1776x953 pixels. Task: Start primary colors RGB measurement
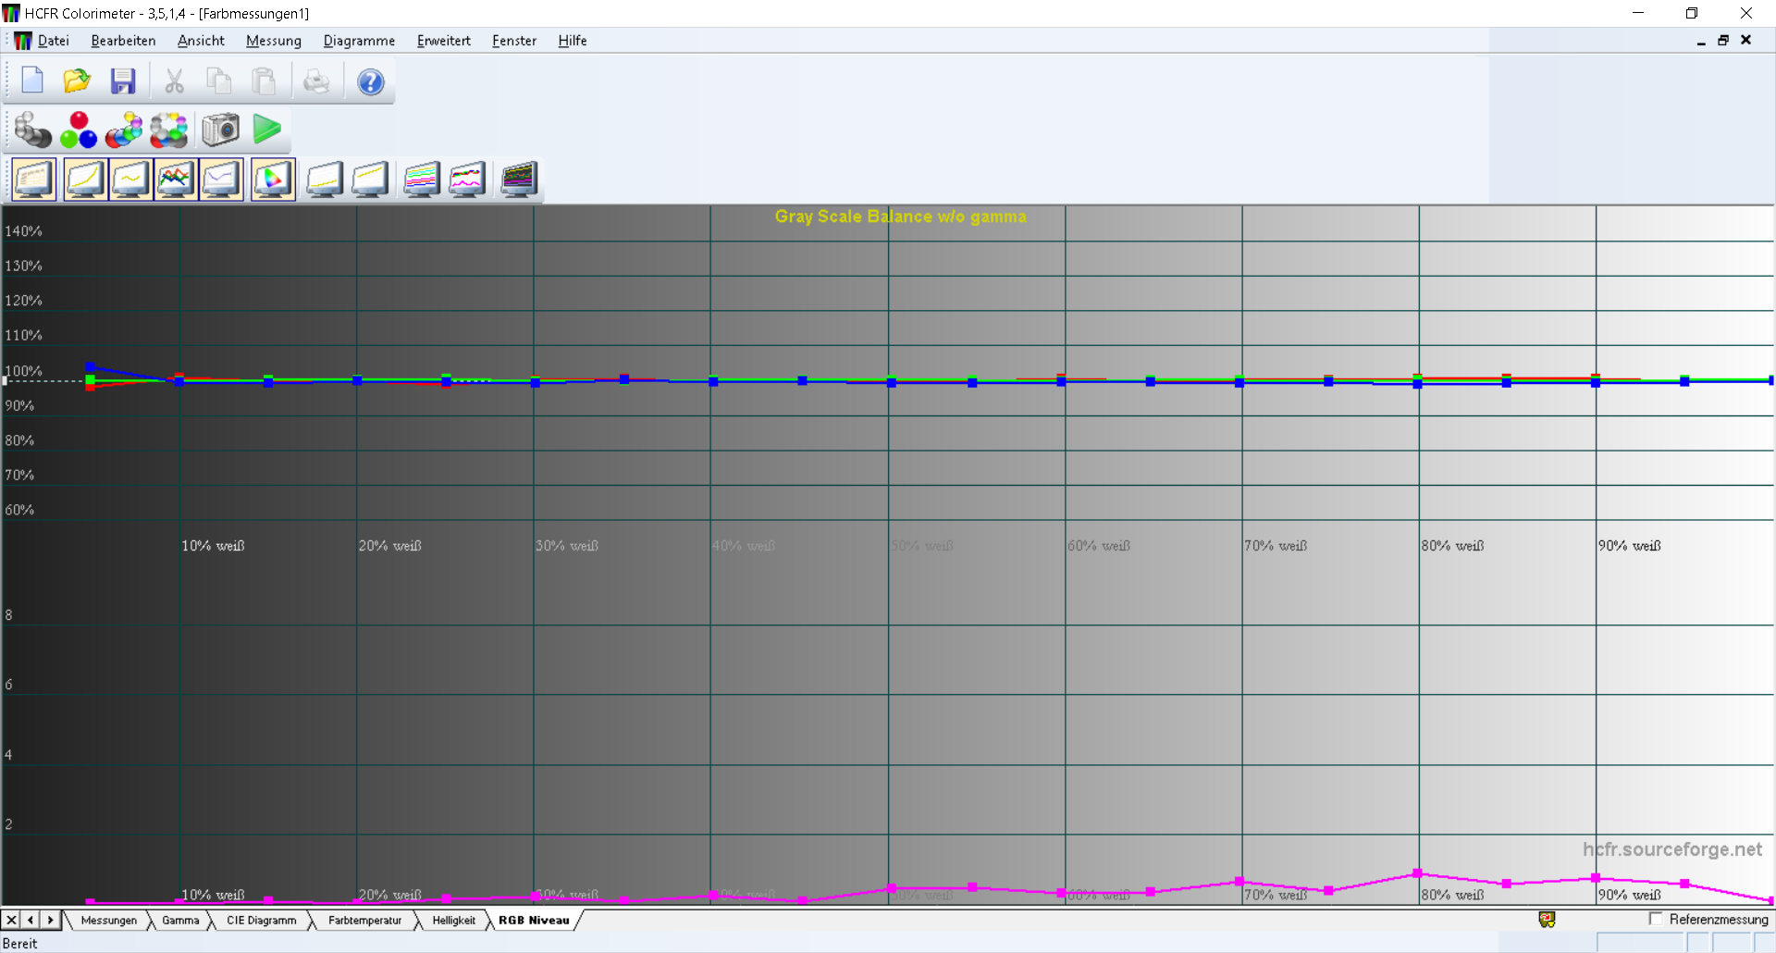pyautogui.click(x=79, y=130)
